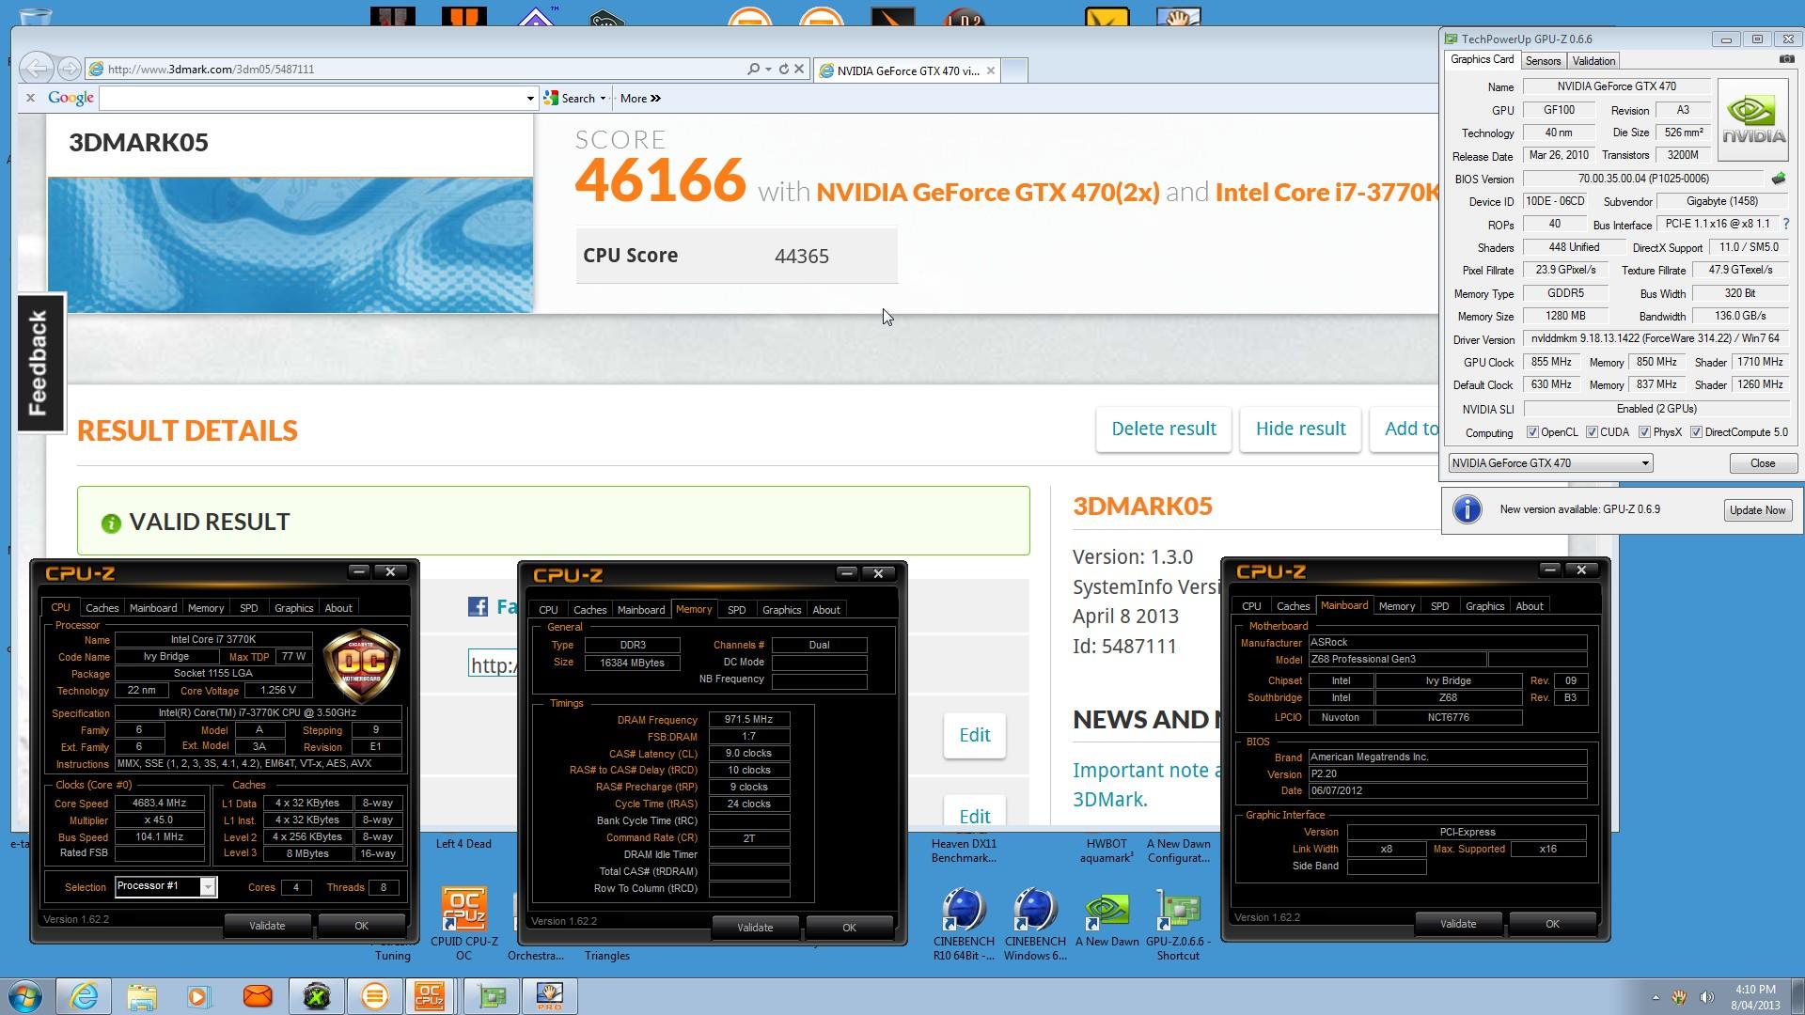Switch to the Validation tab in GPU-Z
This screenshot has height=1015, width=1805.
[x=1593, y=61]
